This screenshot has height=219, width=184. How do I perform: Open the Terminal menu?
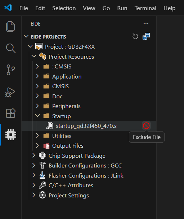pos(145,8)
